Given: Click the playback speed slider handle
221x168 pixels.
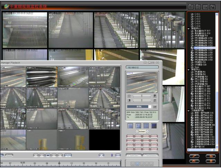Looking at the screenshot, I should 112,155.
